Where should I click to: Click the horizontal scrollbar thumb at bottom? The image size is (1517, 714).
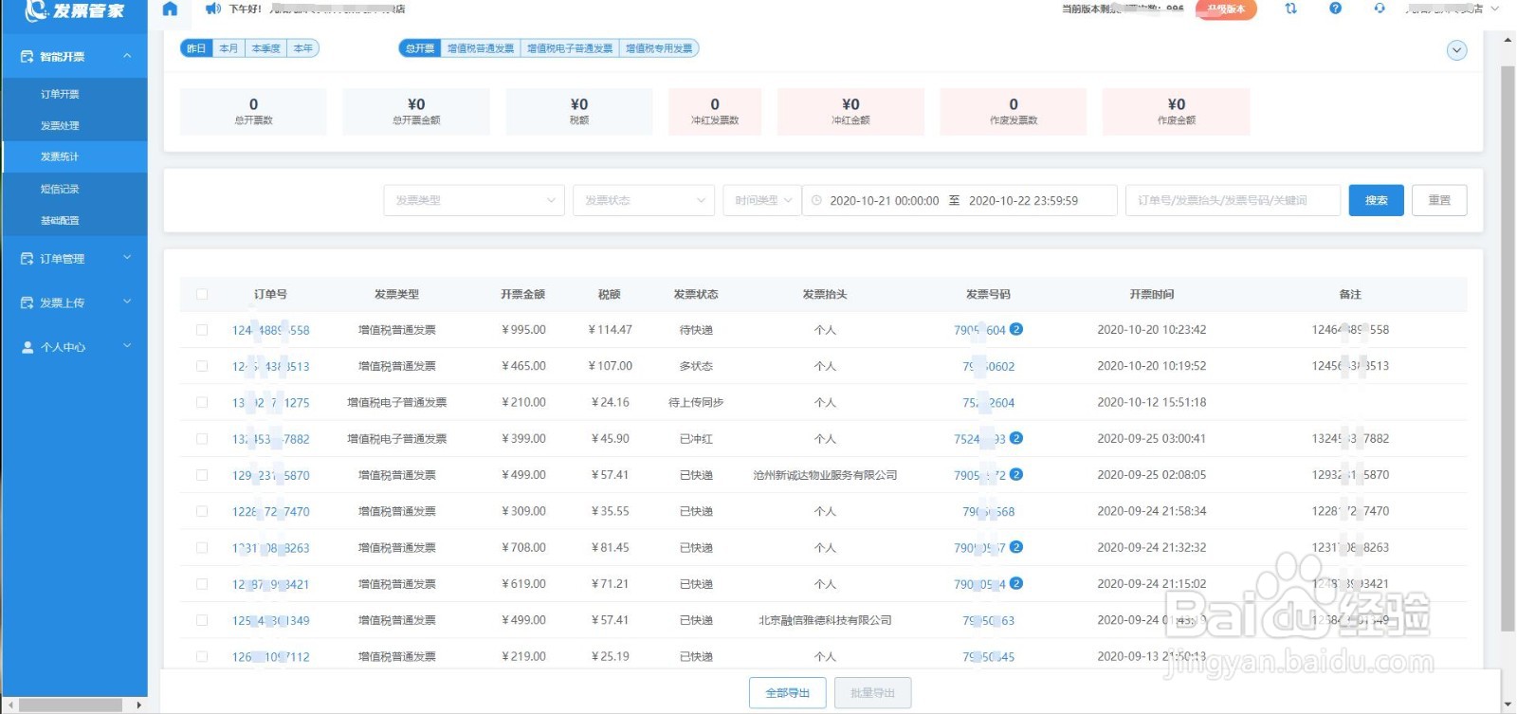point(69,705)
